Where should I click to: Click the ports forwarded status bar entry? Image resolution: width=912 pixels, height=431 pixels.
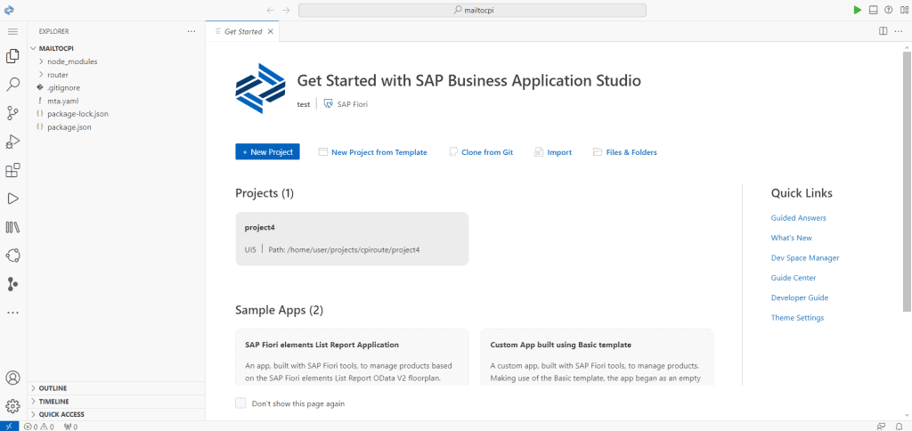click(x=70, y=427)
